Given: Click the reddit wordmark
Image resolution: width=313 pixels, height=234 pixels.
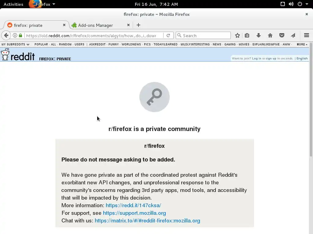Looking at the screenshot, I should click(23, 56).
